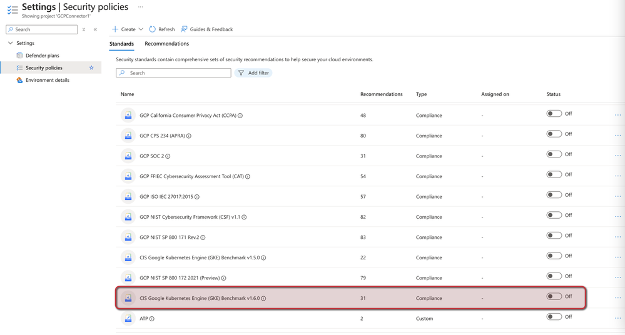The image size is (625, 335).
Task: Open more options for ATP row
Action: pyautogui.click(x=618, y=318)
